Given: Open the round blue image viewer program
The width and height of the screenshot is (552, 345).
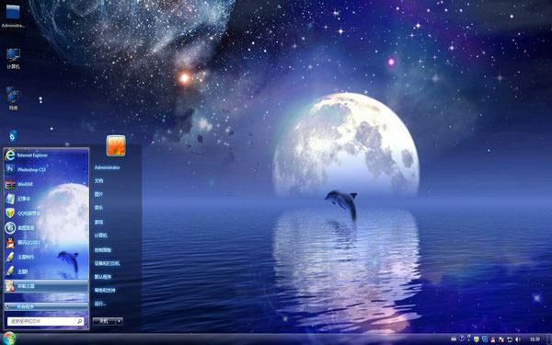Looking at the screenshot, I should [x=46, y=228].
